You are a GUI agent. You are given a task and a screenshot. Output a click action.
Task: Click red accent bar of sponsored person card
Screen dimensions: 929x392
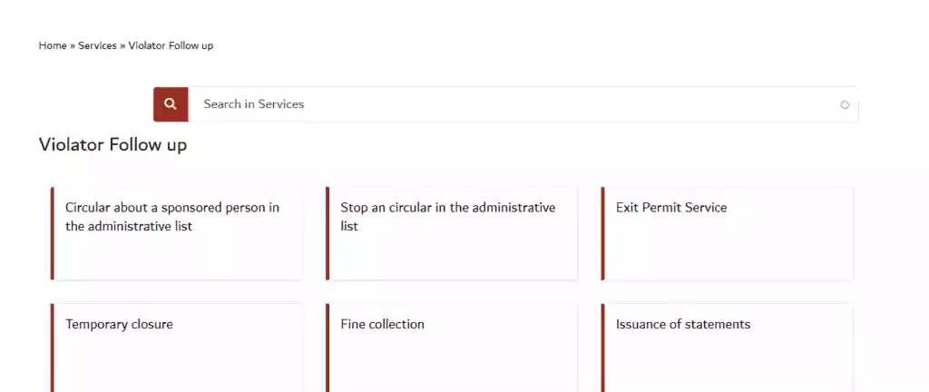pyautogui.click(x=52, y=233)
